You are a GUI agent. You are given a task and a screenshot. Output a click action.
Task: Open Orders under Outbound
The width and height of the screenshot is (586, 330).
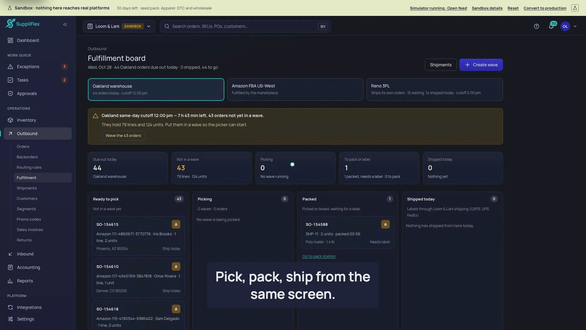tap(43, 147)
